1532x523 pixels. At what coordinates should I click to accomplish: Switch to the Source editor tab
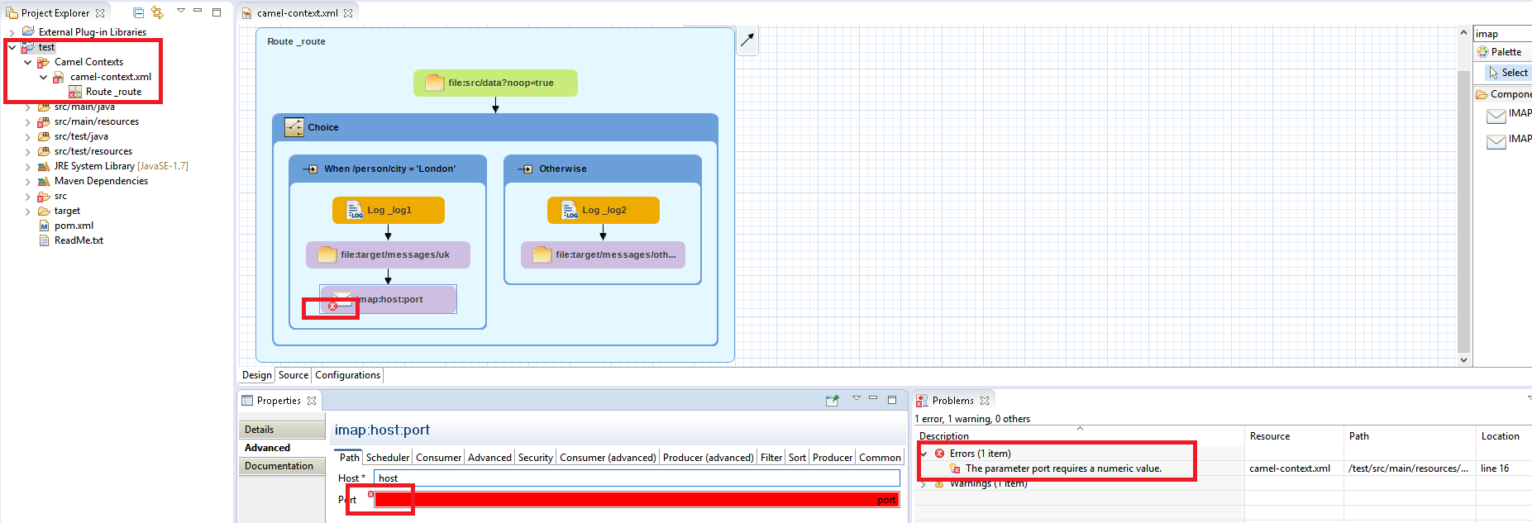coord(293,375)
